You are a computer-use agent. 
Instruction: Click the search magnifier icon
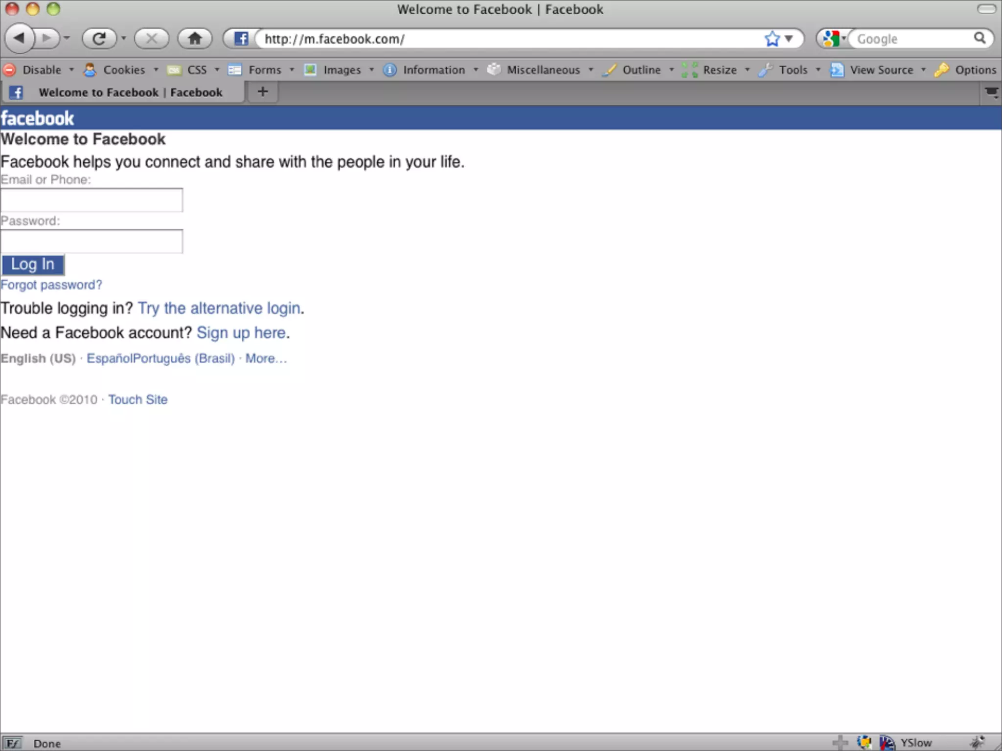click(x=979, y=38)
